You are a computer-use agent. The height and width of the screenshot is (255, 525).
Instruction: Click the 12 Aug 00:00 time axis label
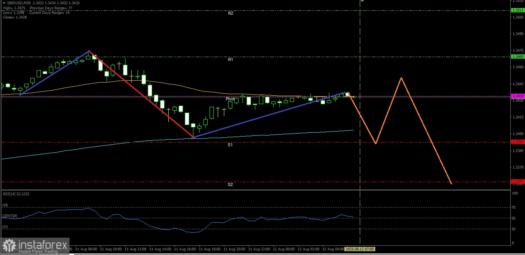(x=284, y=249)
